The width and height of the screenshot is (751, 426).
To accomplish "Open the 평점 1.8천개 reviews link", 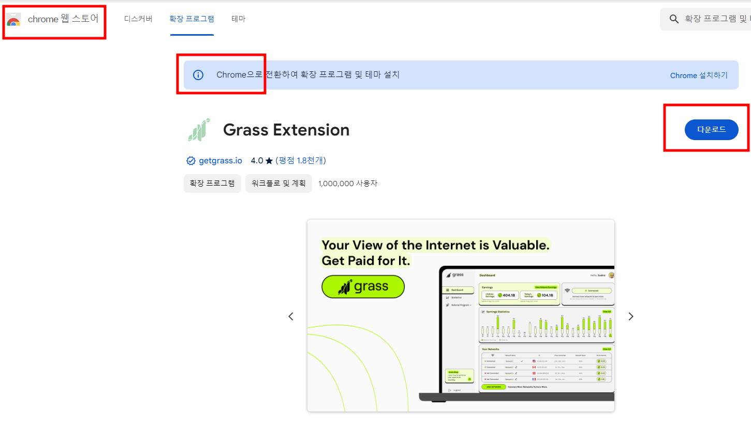I will click(x=301, y=161).
